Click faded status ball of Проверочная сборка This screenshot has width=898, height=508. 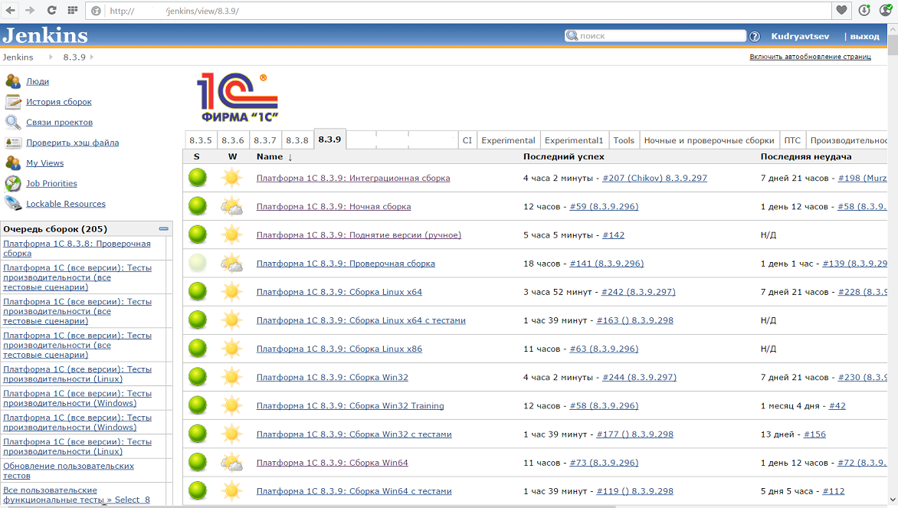pyautogui.click(x=198, y=263)
